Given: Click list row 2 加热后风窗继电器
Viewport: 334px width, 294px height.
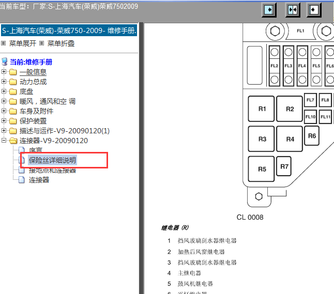Looking at the screenshot, I should [196, 252].
